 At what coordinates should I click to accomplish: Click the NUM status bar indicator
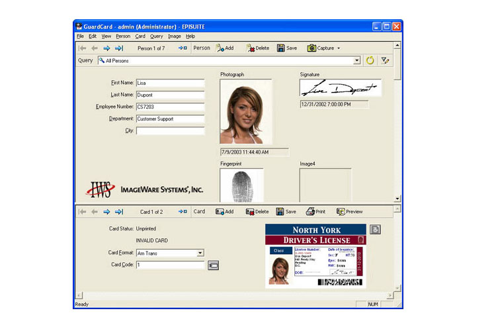[x=373, y=304]
